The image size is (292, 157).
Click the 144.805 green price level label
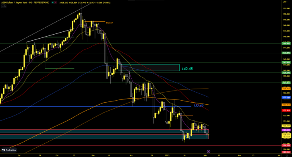click(286, 43)
